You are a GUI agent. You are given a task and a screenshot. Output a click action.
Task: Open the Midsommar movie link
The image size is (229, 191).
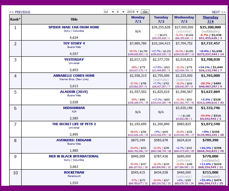(x=74, y=108)
